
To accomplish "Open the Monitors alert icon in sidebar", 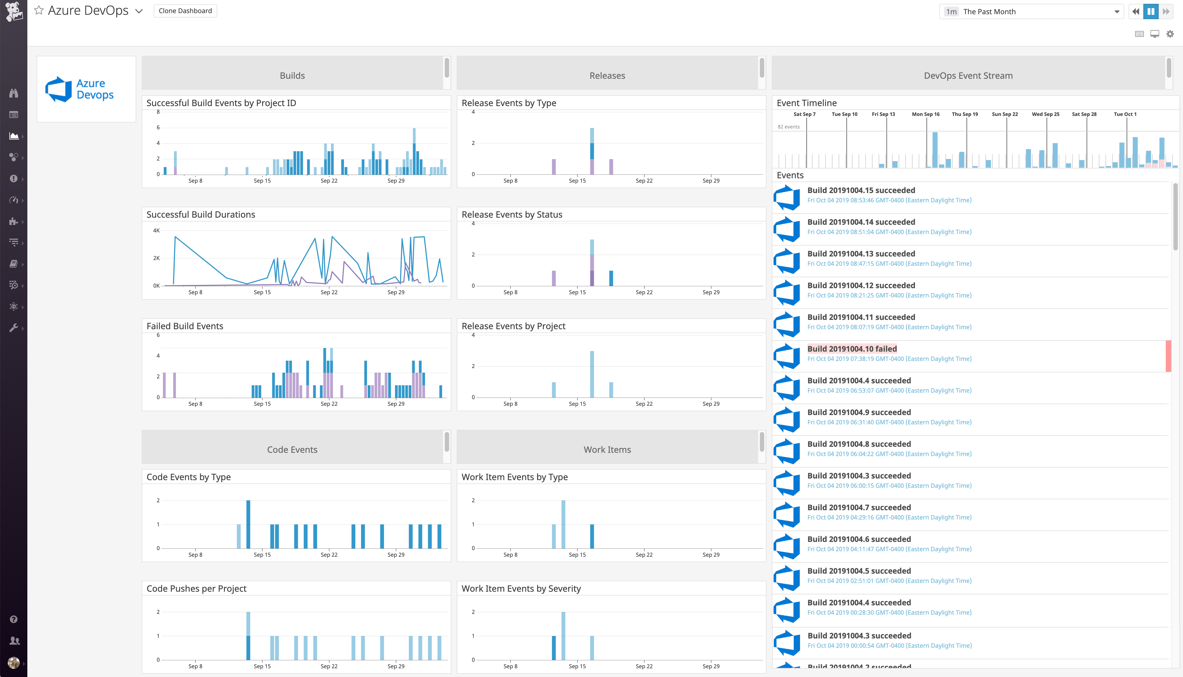I will tap(14, 179).
